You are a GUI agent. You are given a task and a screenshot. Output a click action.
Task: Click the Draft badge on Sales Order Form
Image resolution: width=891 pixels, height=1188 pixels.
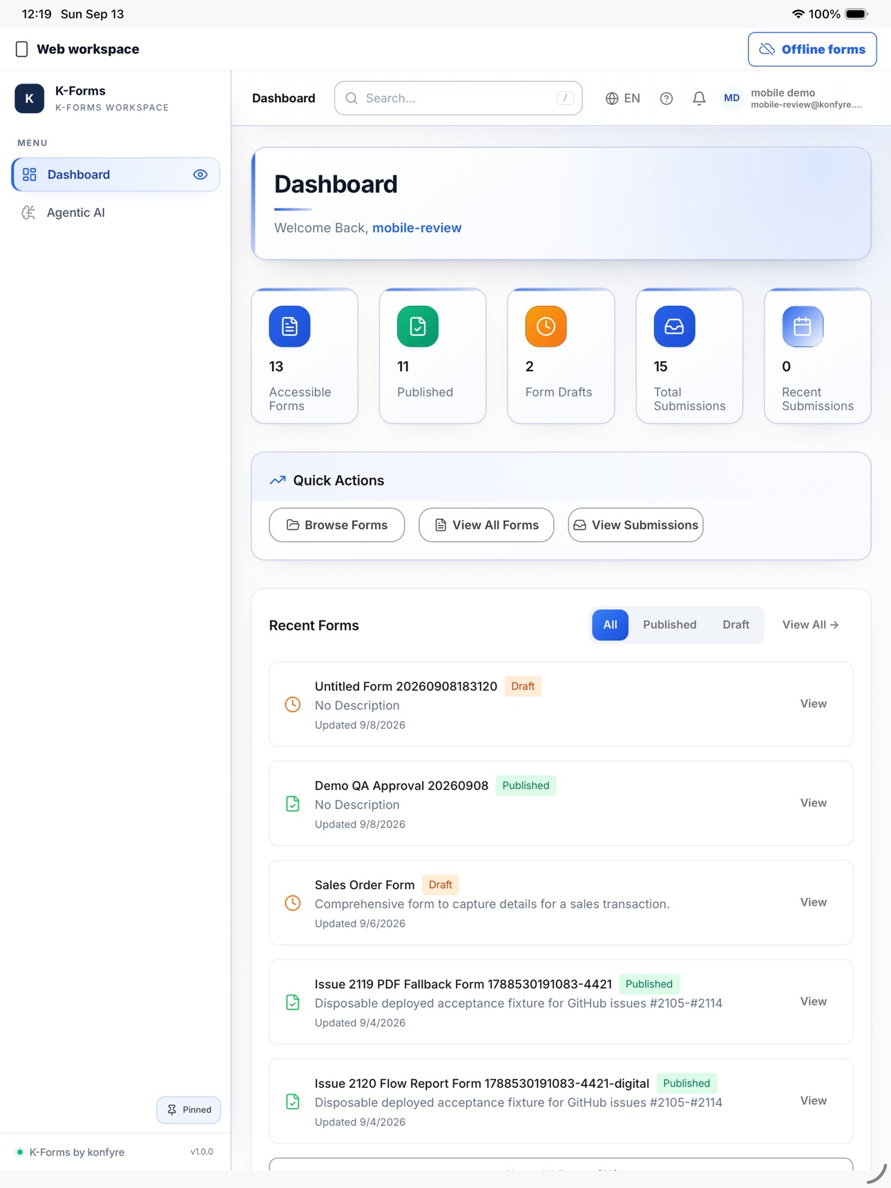tap(441, 885)
